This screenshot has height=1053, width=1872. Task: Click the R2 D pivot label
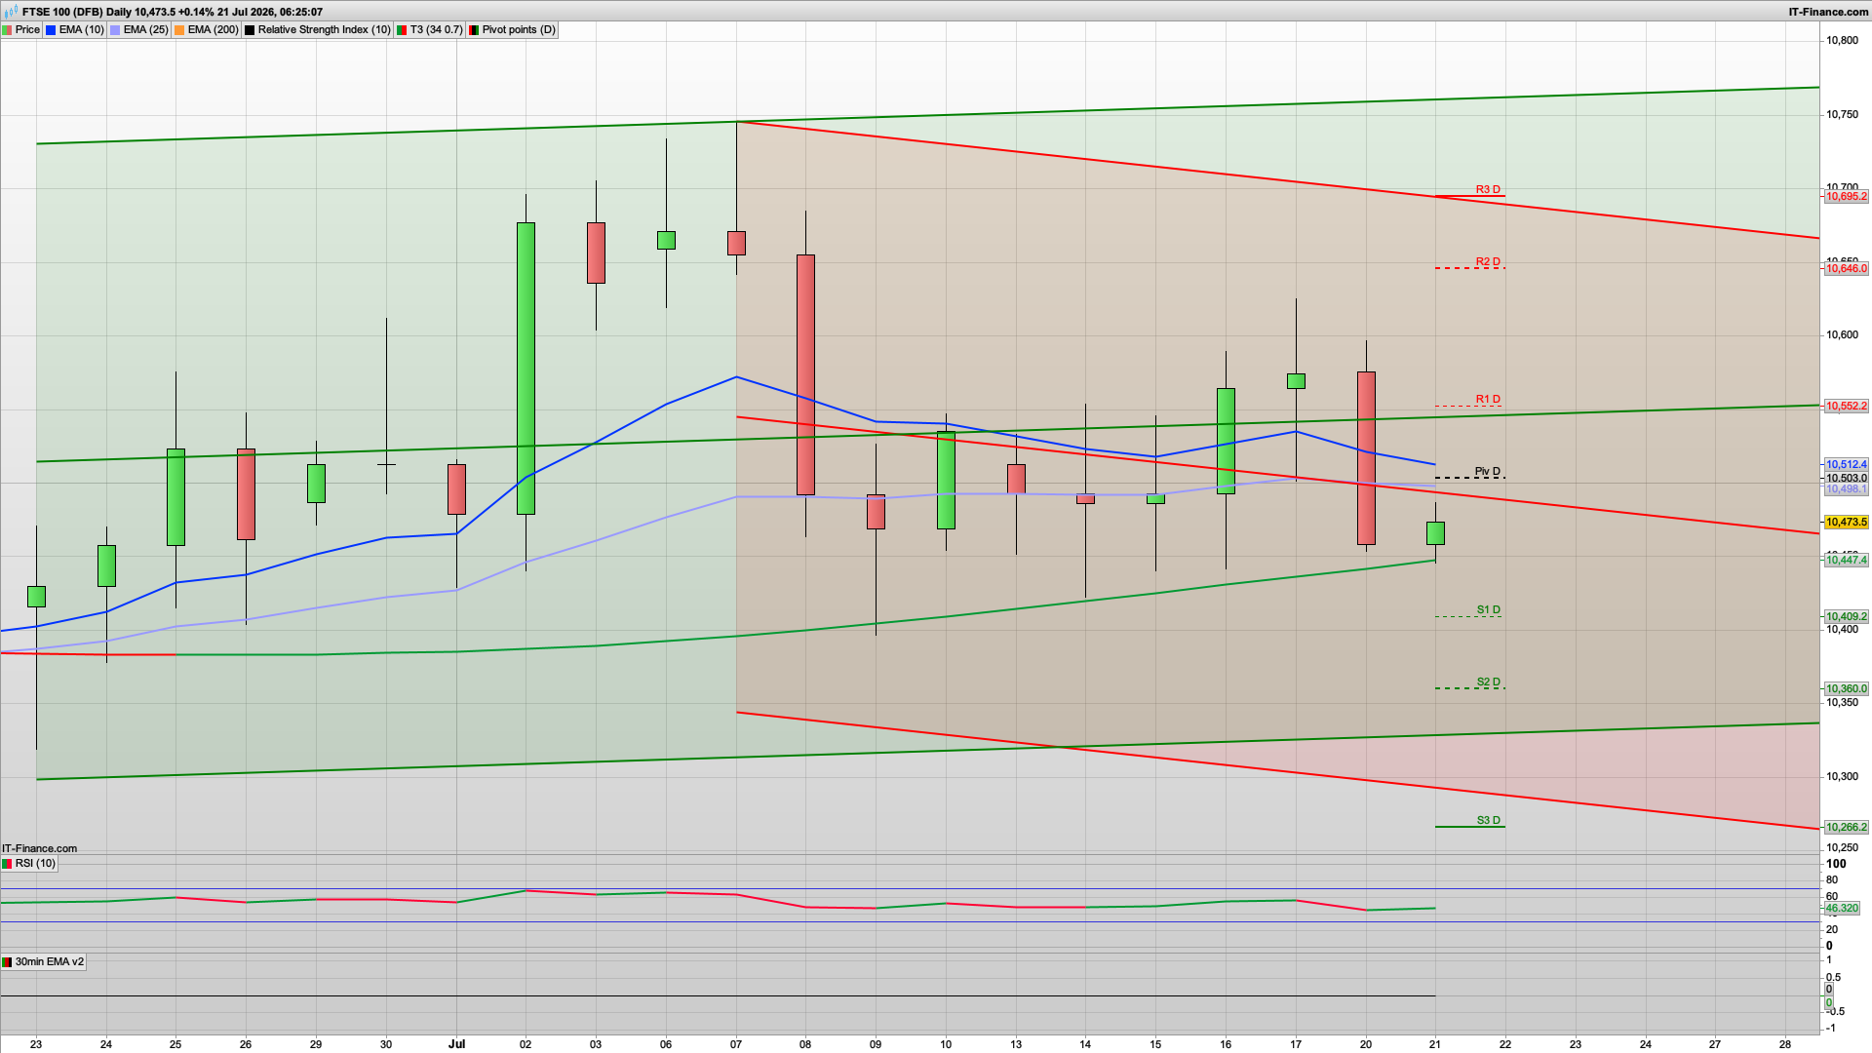(x=1488, y=261)
